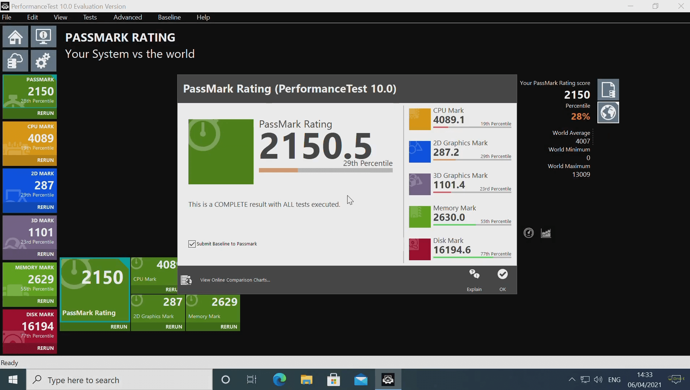The width and height of the screenshot is (690, 390).
Task: Click the cloud baseline management icon
Action: pyautogui.click(x=15, y=61)
